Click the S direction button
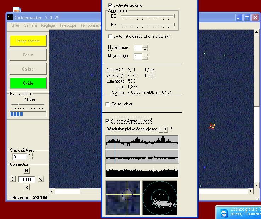261x219 pixels. 27,187
